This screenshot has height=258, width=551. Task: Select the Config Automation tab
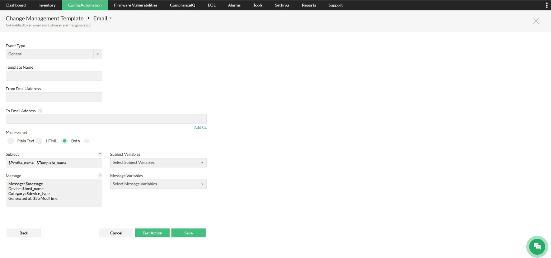click(85, 5)
